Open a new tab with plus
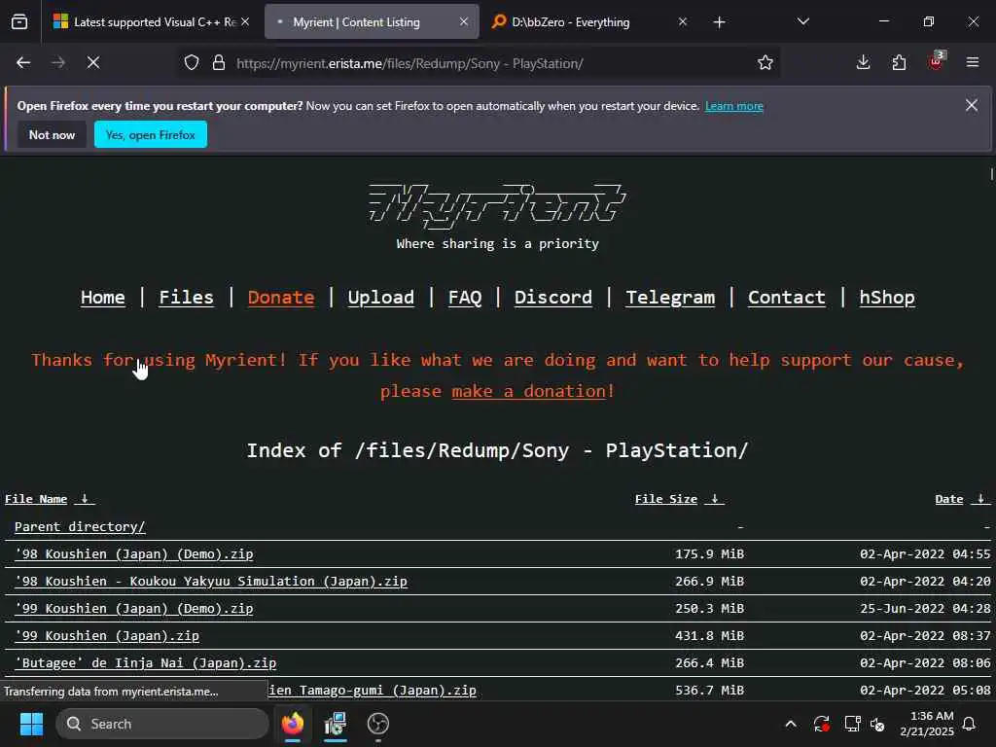The width and height of the screenshot is (996, 747). 719,22
